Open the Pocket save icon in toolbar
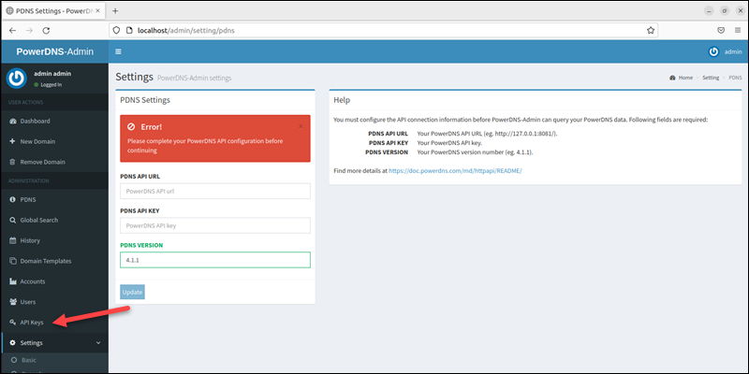Image resolution: width=749 pixels, height=374 pixels. point(721,31)
